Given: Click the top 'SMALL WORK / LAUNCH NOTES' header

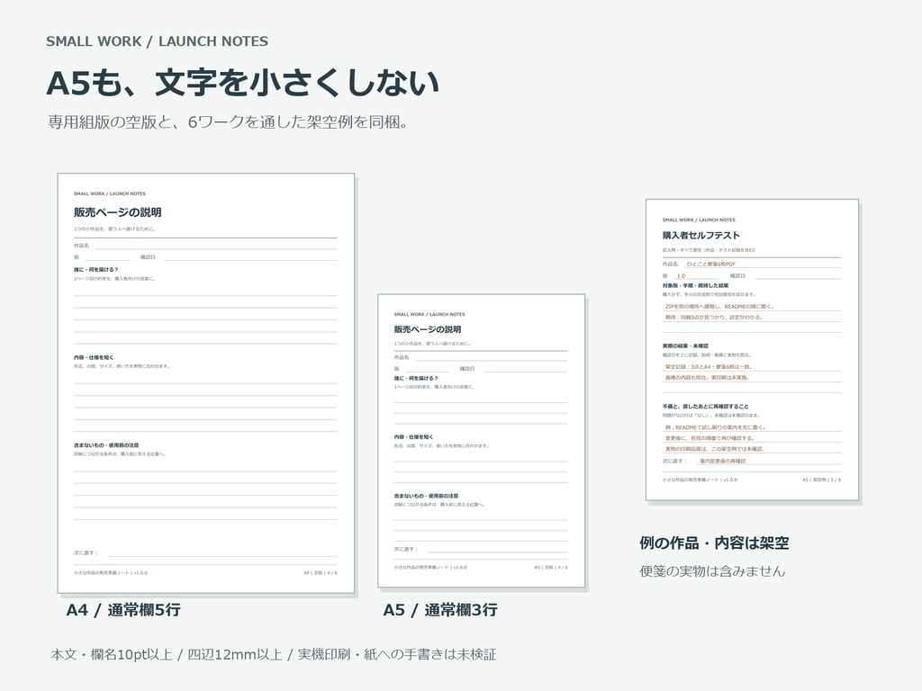Looking at the screenshot, I should click(x=157, y=41).
